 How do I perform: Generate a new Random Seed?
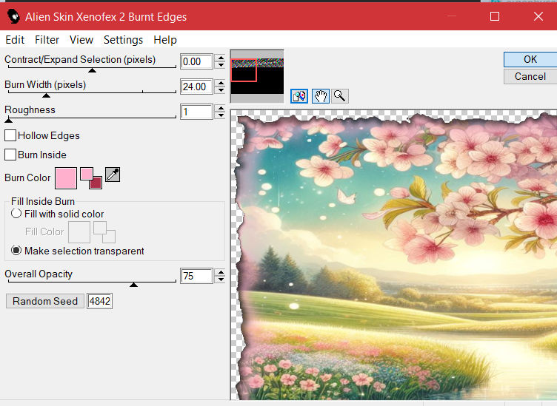pos(45,301)
